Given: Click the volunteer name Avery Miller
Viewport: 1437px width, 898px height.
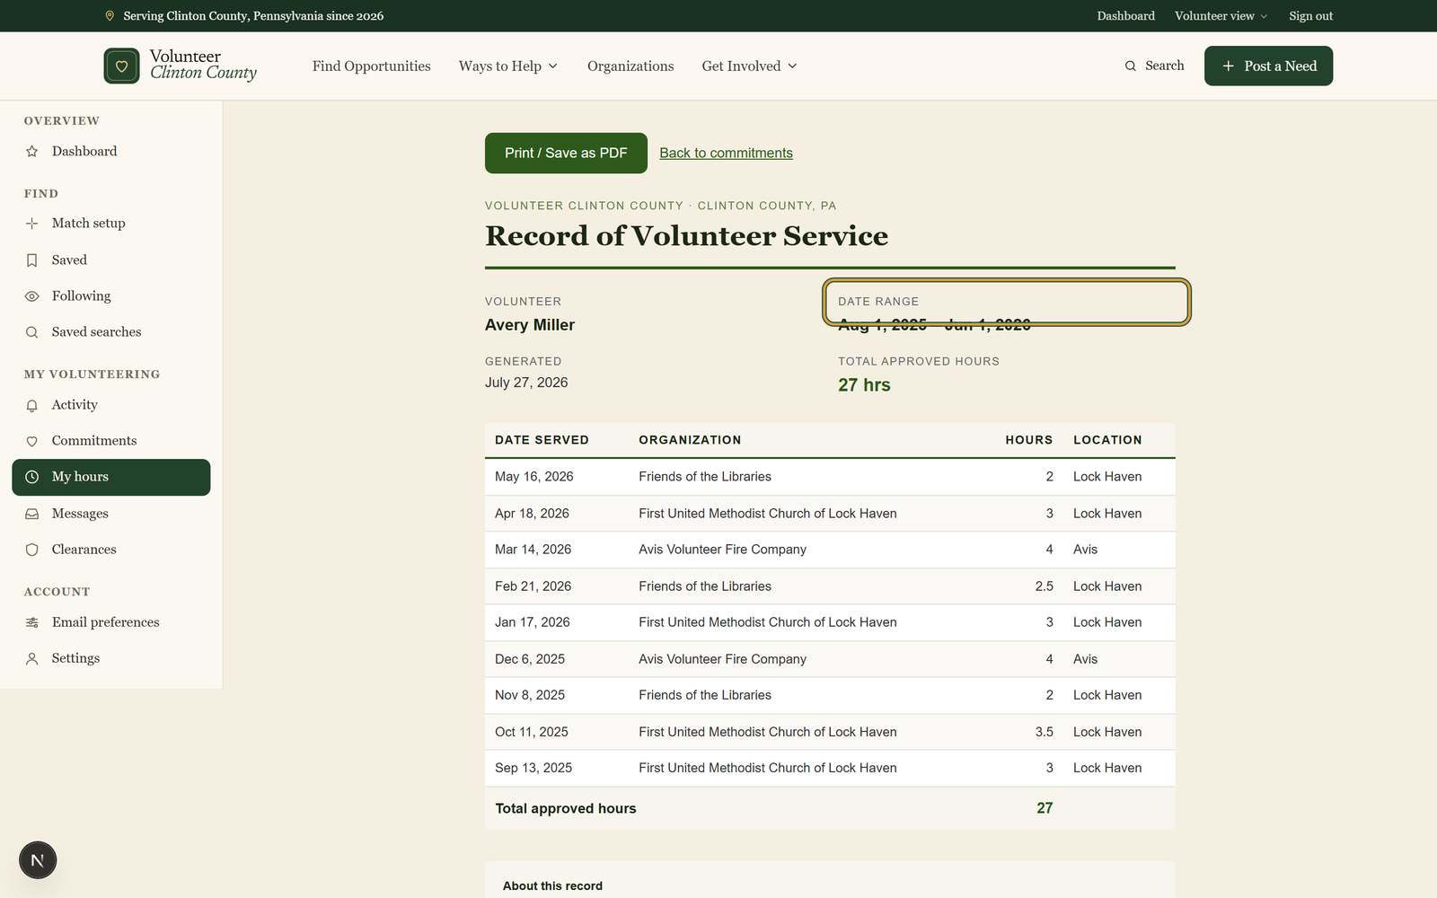Looking at the screenshot, I should pos(530,325).
